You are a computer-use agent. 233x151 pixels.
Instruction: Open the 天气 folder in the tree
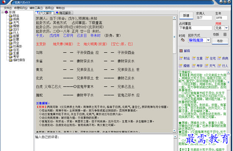click(14, 23)
